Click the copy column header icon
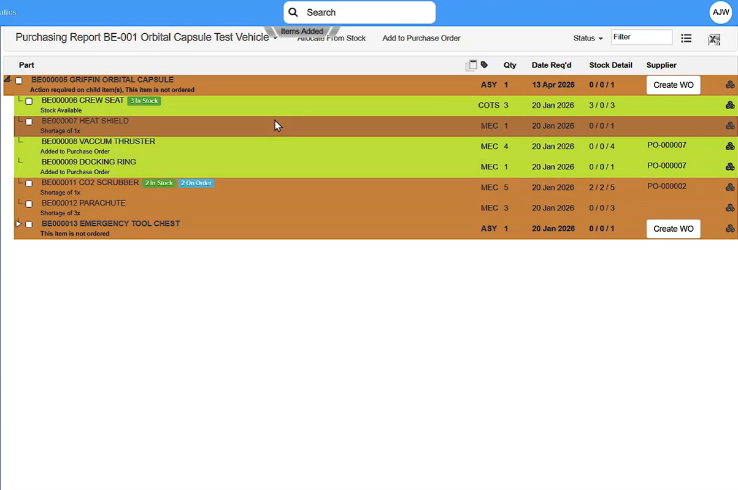The height and width of the screenshot is (490, 738). [x=471, y=65]
